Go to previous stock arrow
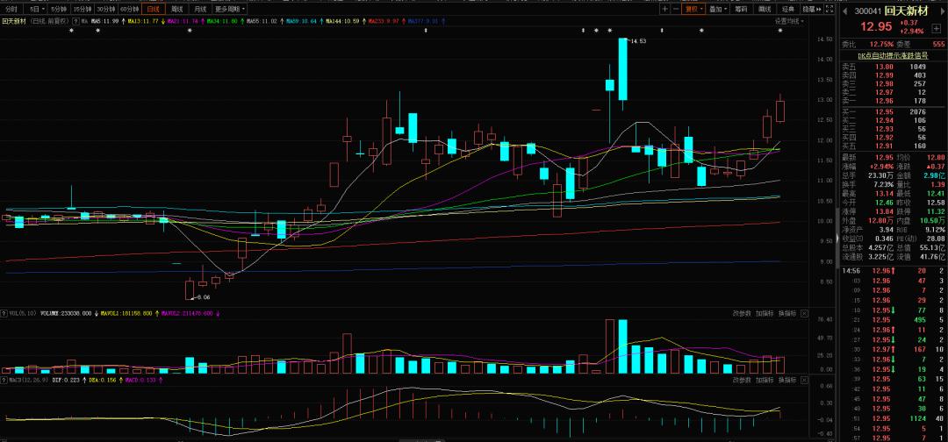Screen dimensions: 948x442 (844, 11)
